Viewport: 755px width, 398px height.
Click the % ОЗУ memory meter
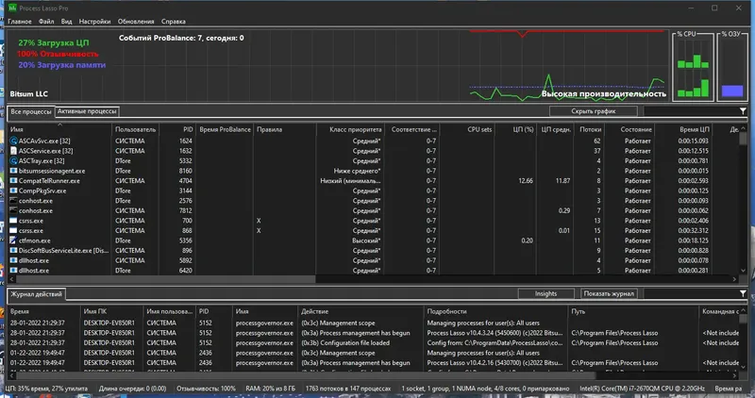732,66
